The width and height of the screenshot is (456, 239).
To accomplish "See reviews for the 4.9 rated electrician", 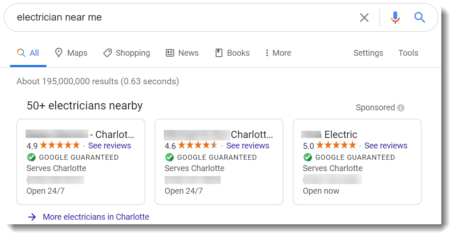I will (110, 145).
